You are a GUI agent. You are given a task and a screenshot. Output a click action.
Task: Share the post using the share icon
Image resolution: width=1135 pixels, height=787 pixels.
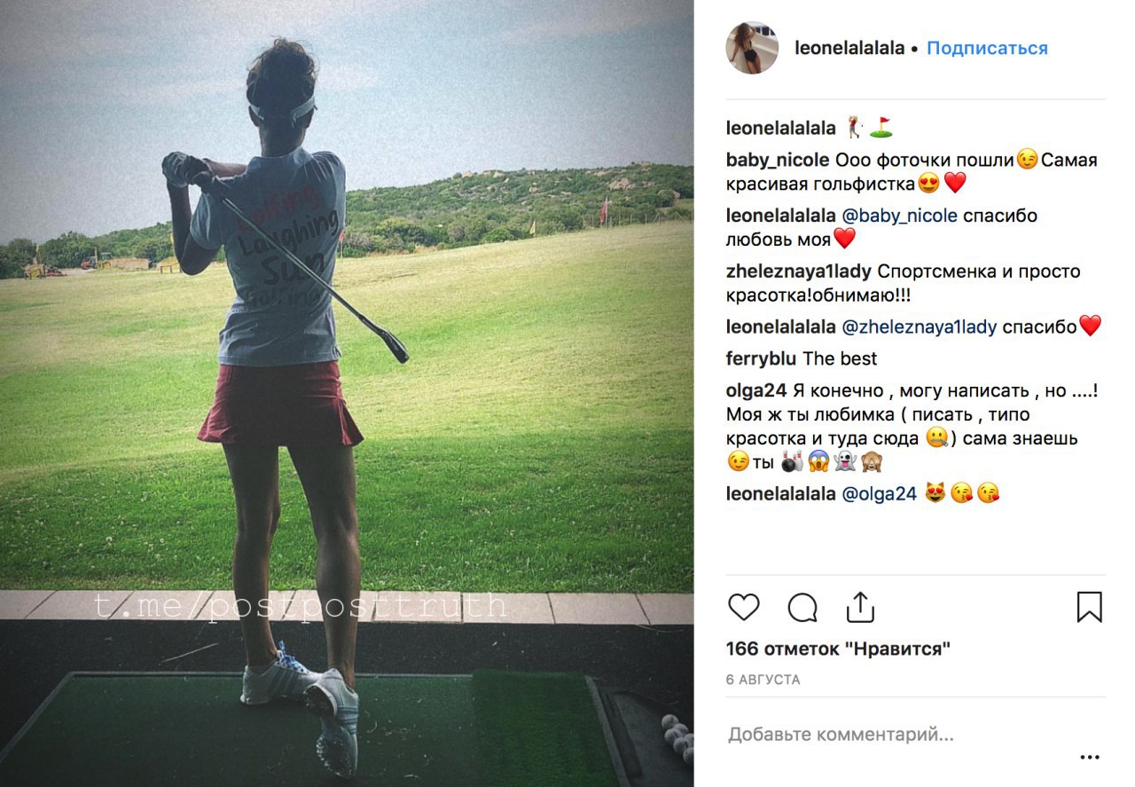pos(860,607)
